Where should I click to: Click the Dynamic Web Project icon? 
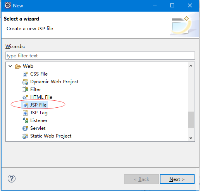25,82
